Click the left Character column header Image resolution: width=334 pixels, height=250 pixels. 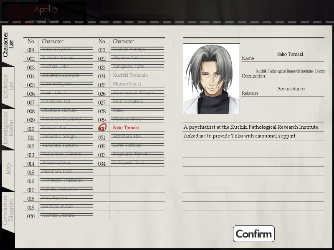53,41
